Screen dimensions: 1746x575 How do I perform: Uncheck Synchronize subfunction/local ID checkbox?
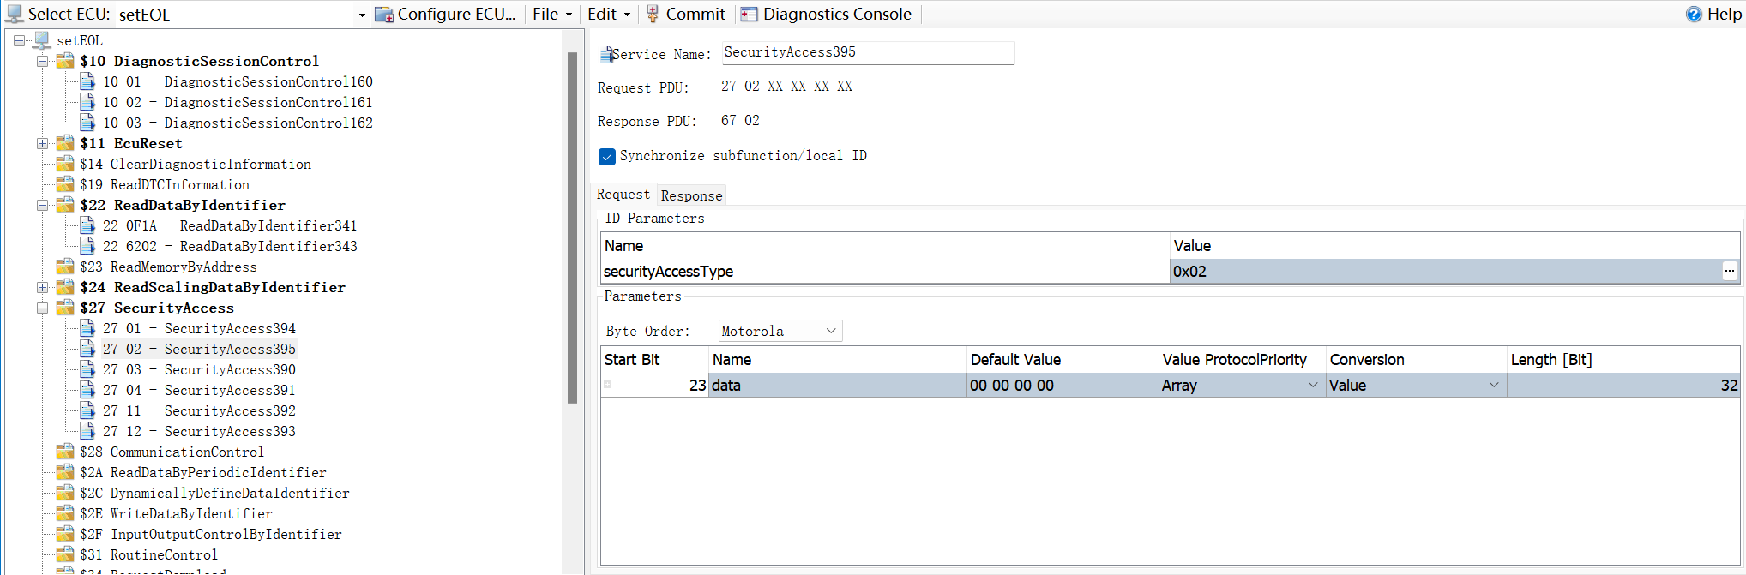point(607,156)
